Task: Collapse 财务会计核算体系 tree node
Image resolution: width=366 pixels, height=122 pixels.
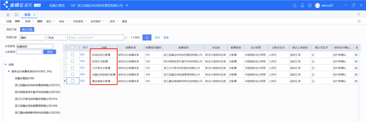Action: pos(9,71)
